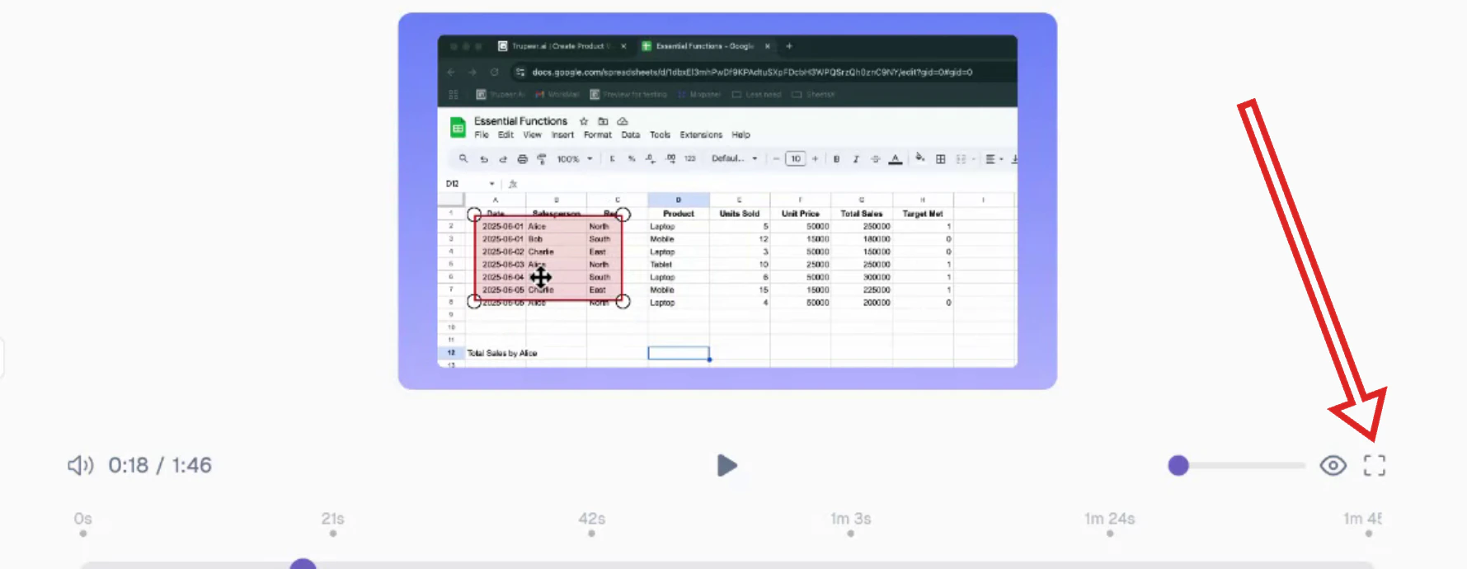Open the Help menu in the video
Screen dimensions: 1467x569
(x=741, y=134)
